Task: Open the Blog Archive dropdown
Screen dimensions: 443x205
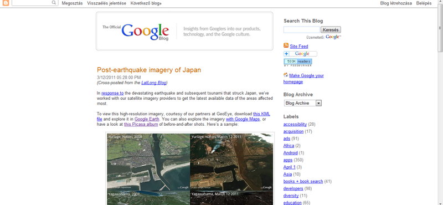Action: (302, 103)
